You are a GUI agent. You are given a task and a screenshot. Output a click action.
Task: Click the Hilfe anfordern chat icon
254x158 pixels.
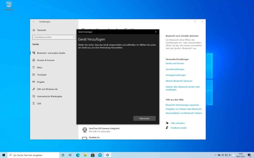[167, 123]
